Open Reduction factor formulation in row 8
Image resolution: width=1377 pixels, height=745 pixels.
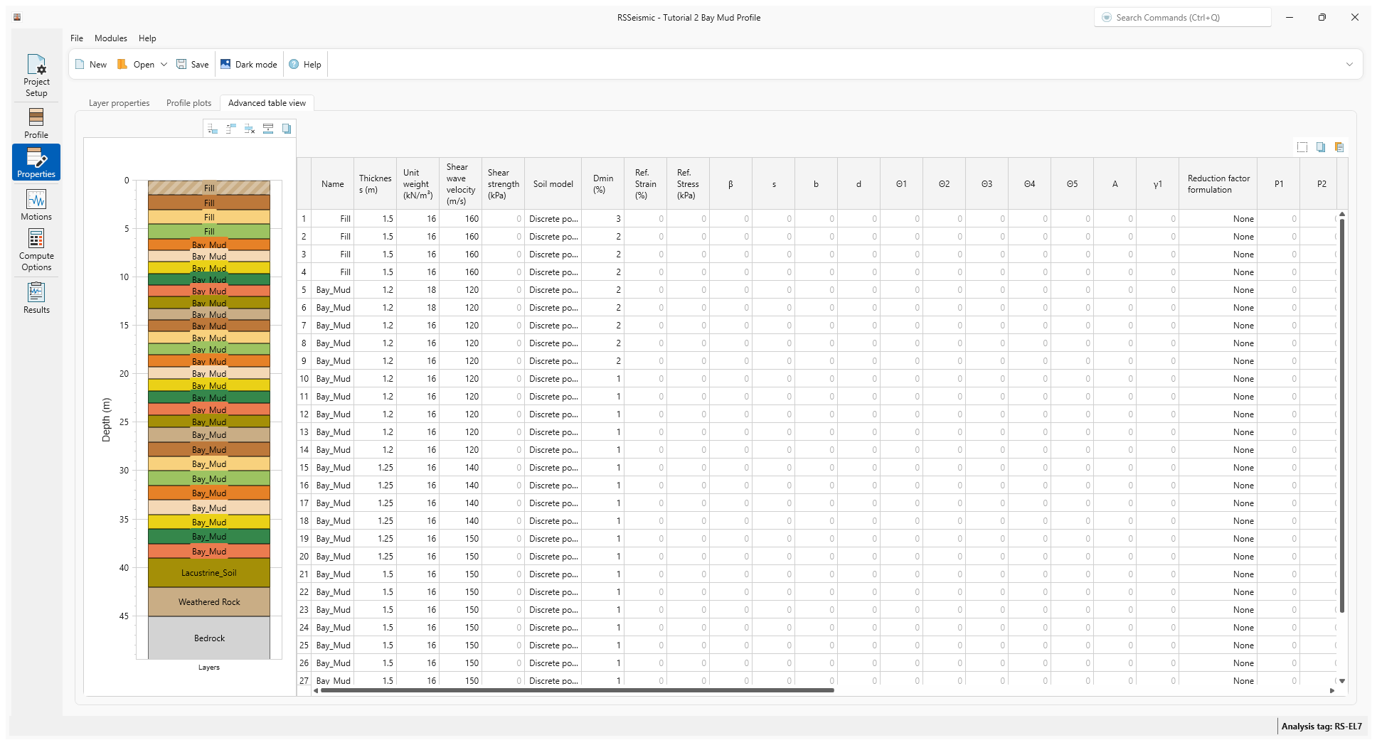point(1218,343)
